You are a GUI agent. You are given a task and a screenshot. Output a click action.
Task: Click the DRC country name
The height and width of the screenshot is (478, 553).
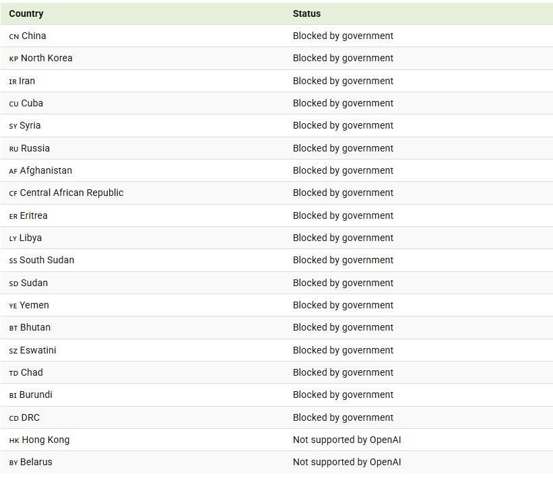pyautogui.click(x=30, y=417)
